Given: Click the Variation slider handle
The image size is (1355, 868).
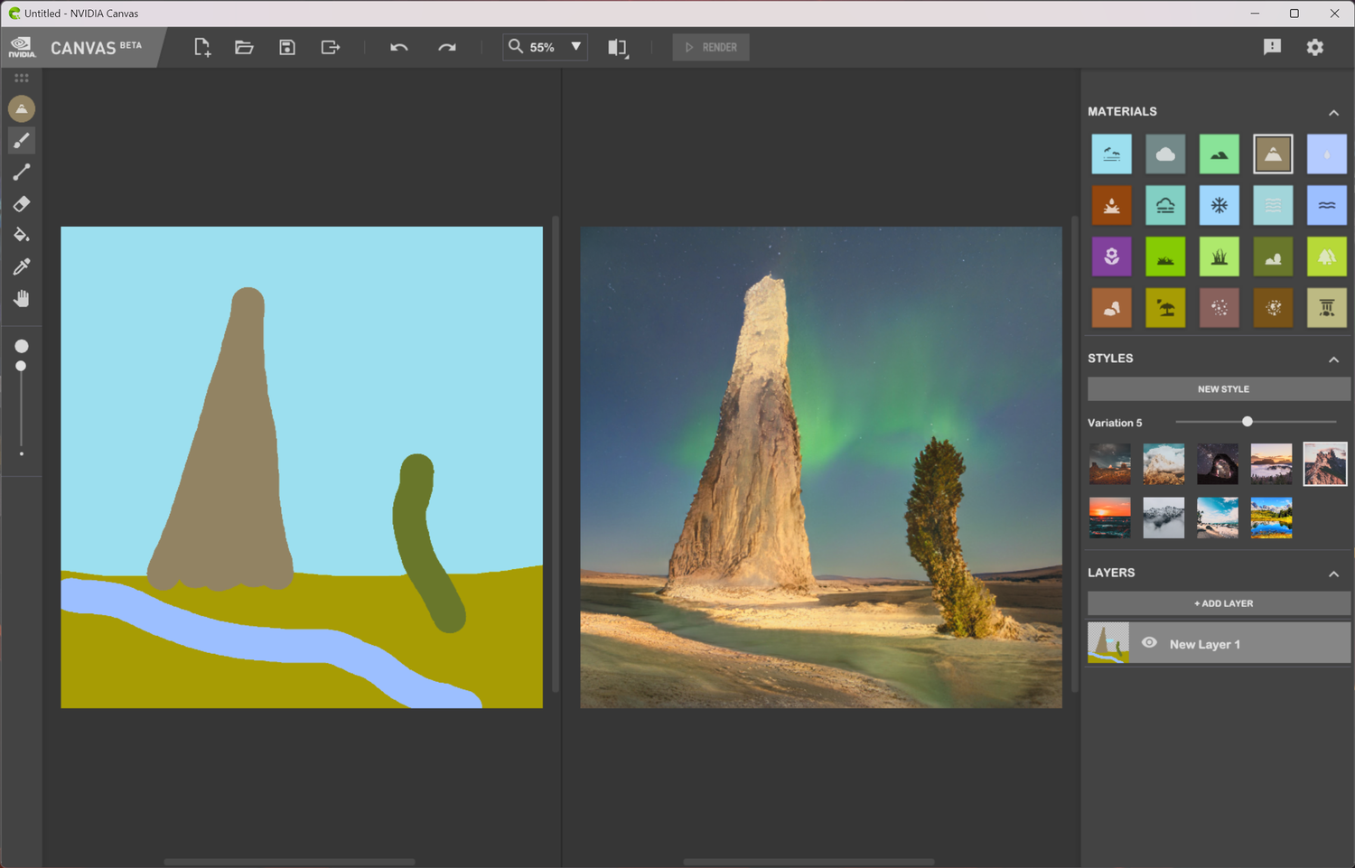Looking at the screenshot, I should tap(1248, 422).
